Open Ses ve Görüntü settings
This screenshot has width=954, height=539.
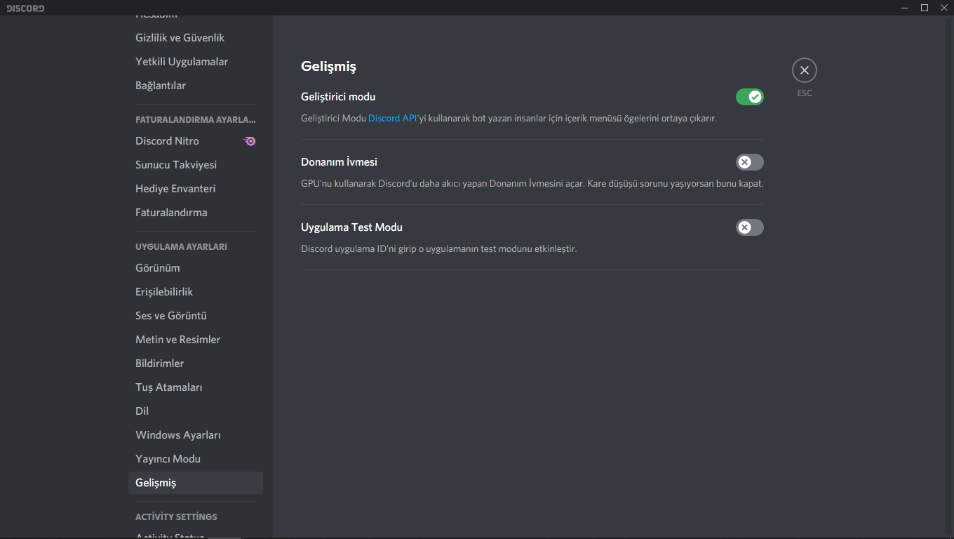(x=171, y=316)
